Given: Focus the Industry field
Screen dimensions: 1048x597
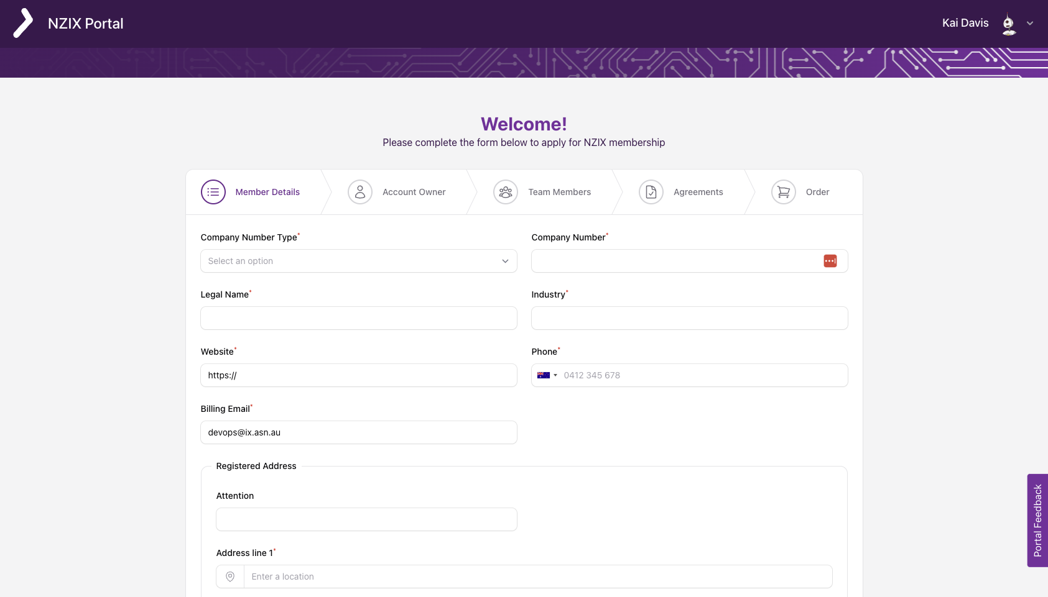Looking at the screenshot, I should point(690,318).
